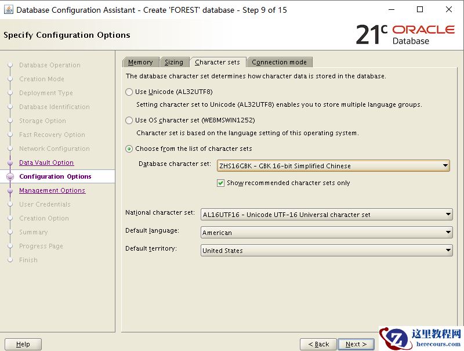Toggle Show recommended character sets only checkbox
464x351 pixels.
pyautogui.click(x=220, y=183)
